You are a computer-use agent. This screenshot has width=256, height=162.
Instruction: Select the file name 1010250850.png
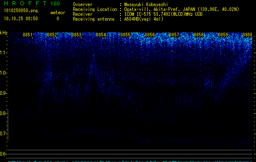pos(21,11)
